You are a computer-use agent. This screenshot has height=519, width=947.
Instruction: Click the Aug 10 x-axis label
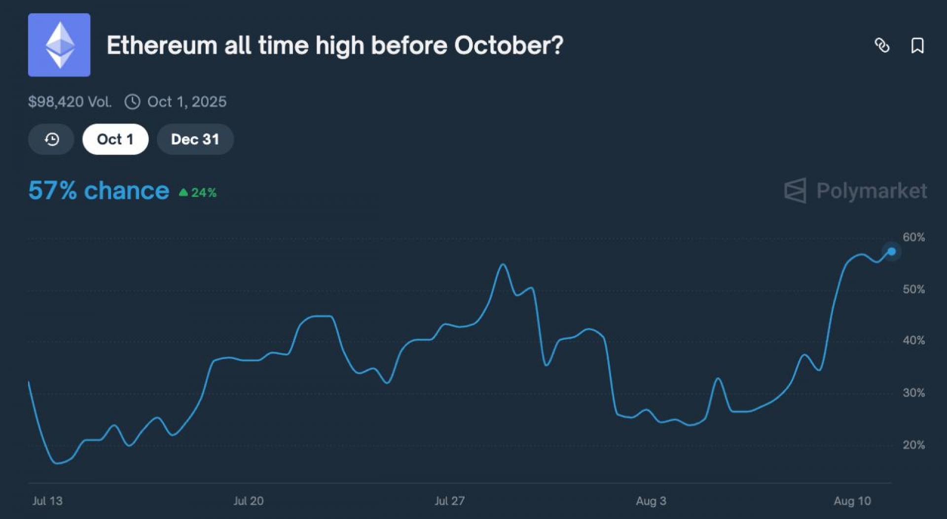pos(852,501)
